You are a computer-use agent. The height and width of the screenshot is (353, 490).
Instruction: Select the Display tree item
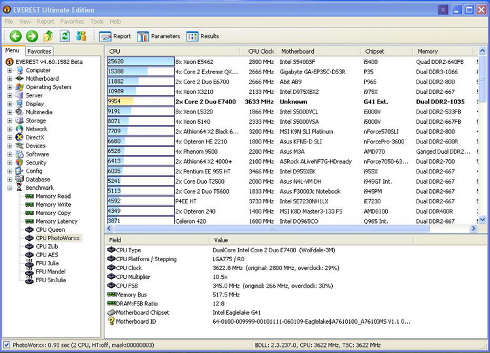coord(35,104)
